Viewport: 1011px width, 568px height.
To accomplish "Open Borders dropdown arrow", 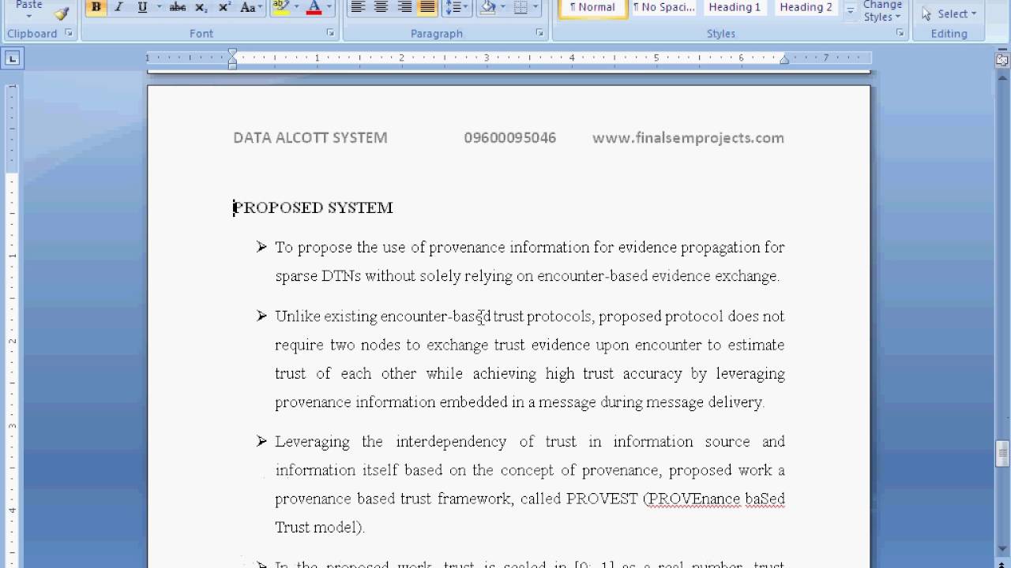I will [535, 8].
